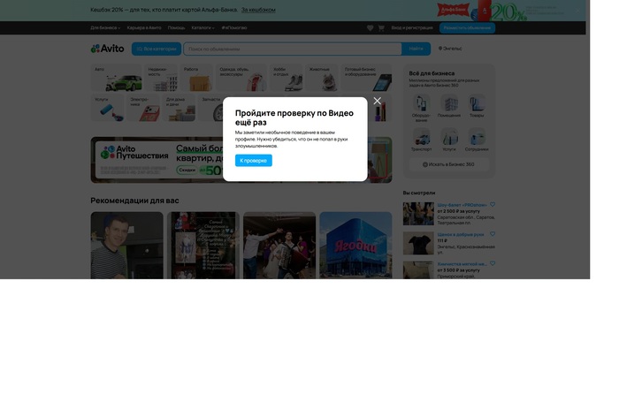Toggle heart on third viewed listing
The width and height of the screenshot is (619, 402).
coord(493,263)
